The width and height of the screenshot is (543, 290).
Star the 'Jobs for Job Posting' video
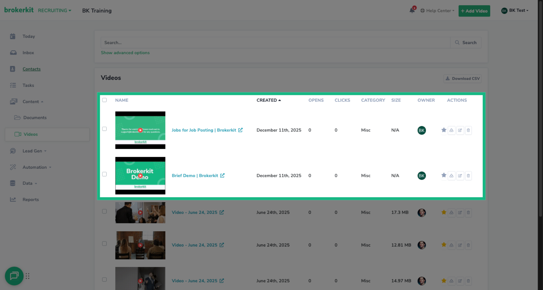pyautogui.click(x=443, y=130)
